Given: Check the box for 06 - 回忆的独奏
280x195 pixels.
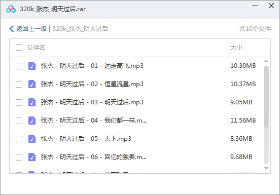Looking at the screenshot, I should [19, 157].
